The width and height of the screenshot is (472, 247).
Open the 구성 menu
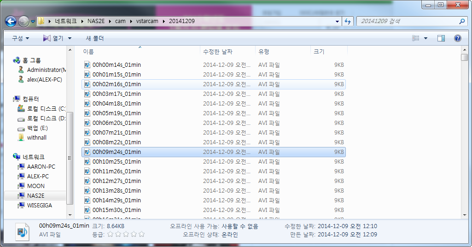(x=20, y=38)
